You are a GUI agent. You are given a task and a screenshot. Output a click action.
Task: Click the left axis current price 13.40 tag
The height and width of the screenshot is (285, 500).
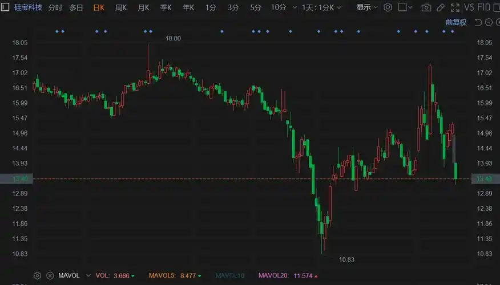(17, 178)
